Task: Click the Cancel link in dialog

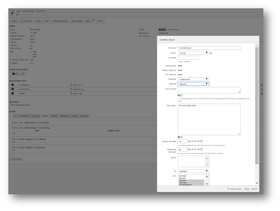Action: (254, 189)
